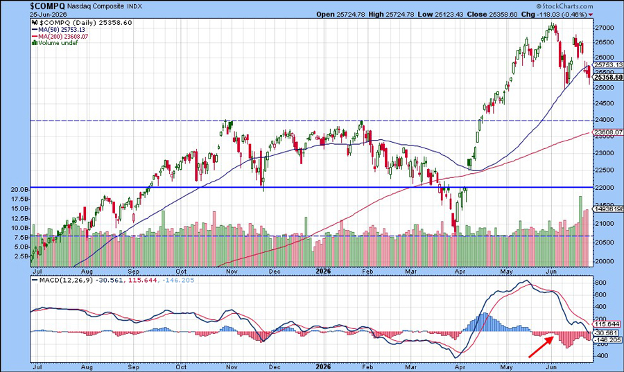Click the light-blue -146.205 value in MACD legend
Viewport: 624px width, 372px height.
pos(177,280)
